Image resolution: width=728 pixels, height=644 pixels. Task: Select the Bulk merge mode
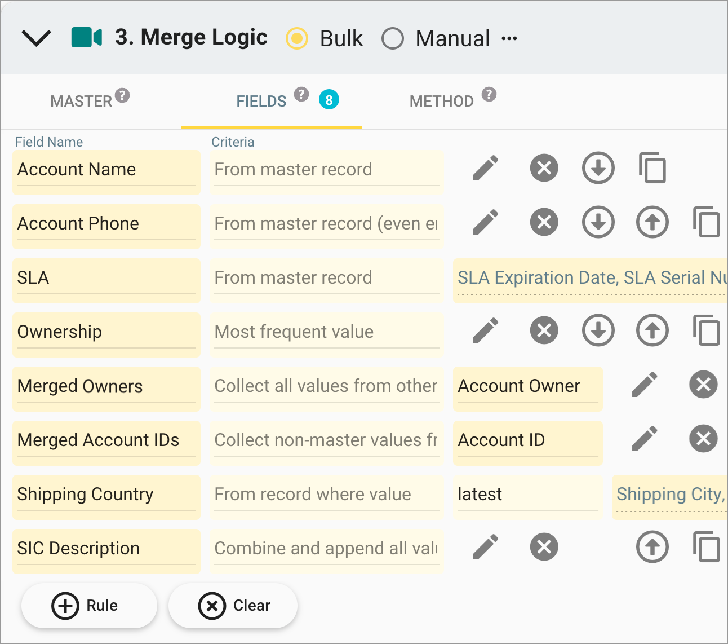pyautogui.click(x=297, y=38)
